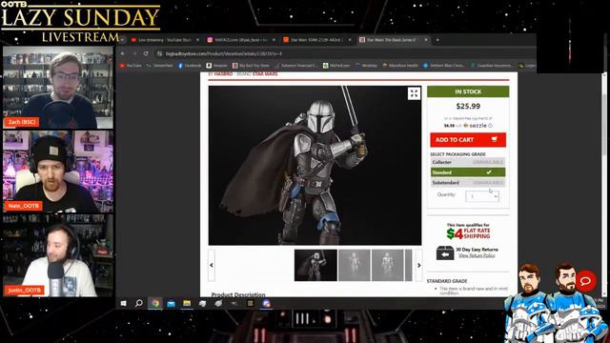
Task: Go back in browser history
Action: (123, 53)
